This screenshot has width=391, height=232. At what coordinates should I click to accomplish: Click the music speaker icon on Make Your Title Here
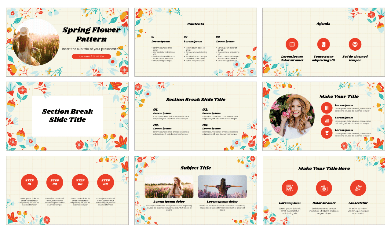coord(290,188)
